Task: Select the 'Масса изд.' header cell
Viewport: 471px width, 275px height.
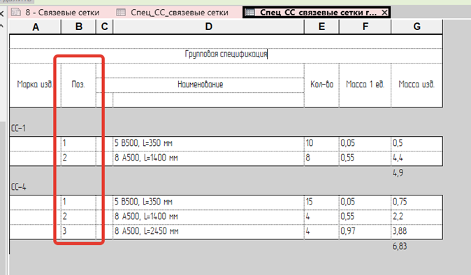Action: point(416,85)
